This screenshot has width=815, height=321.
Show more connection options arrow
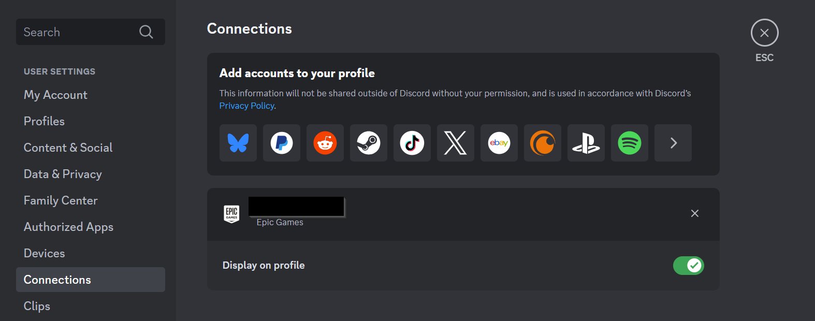(673, 143)
